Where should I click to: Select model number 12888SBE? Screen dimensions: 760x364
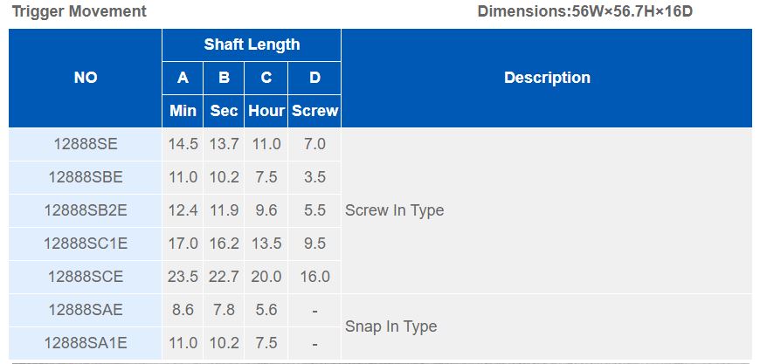[86, 177]
